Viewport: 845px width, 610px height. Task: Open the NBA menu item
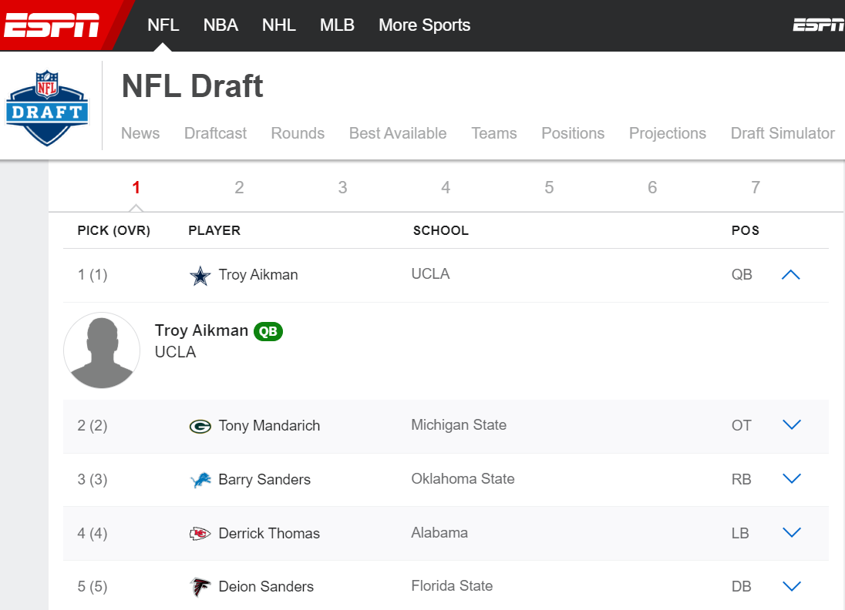click(221, 25)
